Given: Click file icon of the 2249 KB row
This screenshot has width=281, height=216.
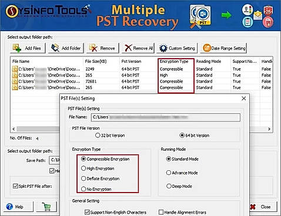Looking at the screenshot, I should click(x=15, y=69).
